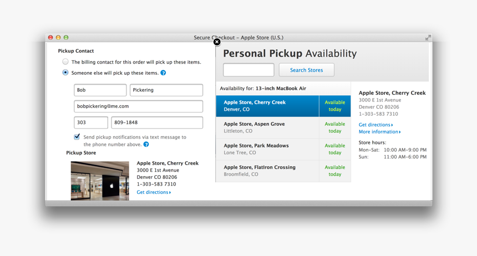The height and width of the screenshot is (256, 477).
Task: Click 'Available today' for FlatIron Crossing
Action: tap(335, 171)
